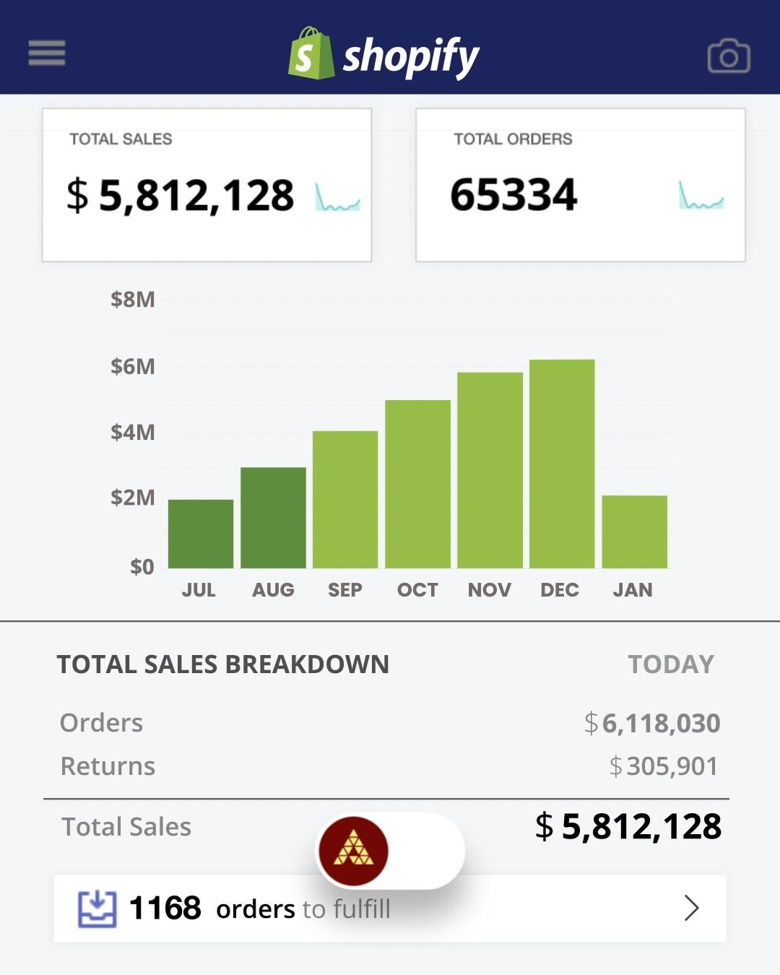The image size is (780, 975).
Task: Tap the camera icon in header
Action: click(729, 56)
